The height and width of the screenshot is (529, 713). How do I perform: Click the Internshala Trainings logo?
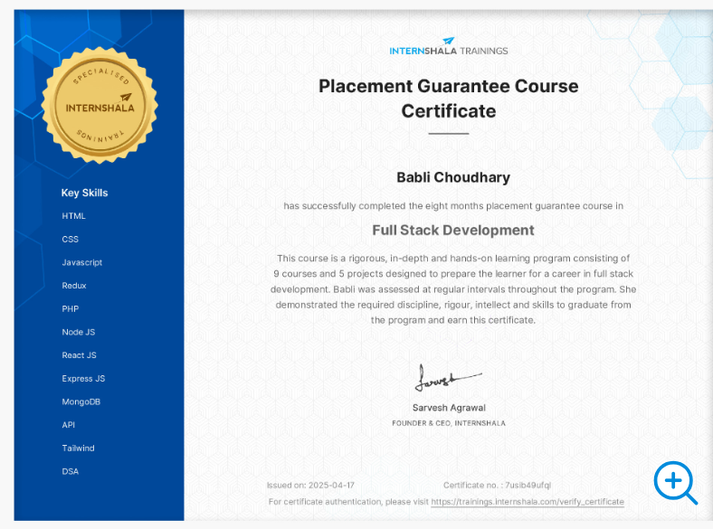(449, 46)
